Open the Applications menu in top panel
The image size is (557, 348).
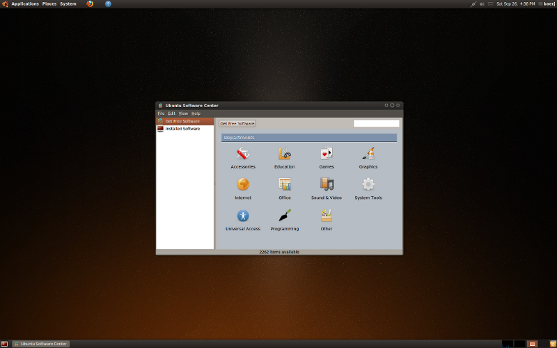pos(25,4)
